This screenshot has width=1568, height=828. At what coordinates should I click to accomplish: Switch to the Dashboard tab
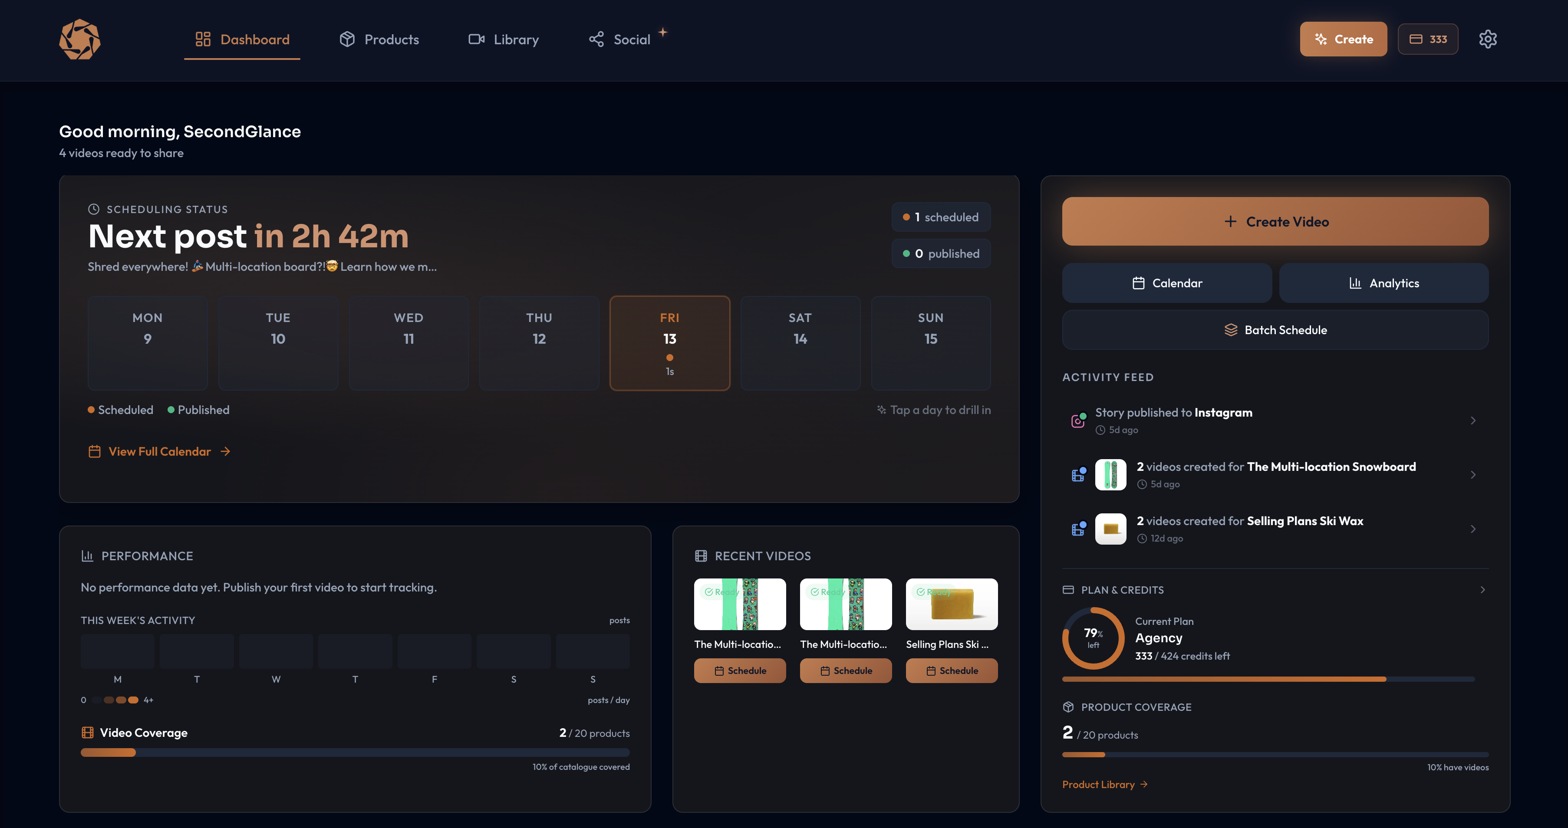(x=242, y=39)
